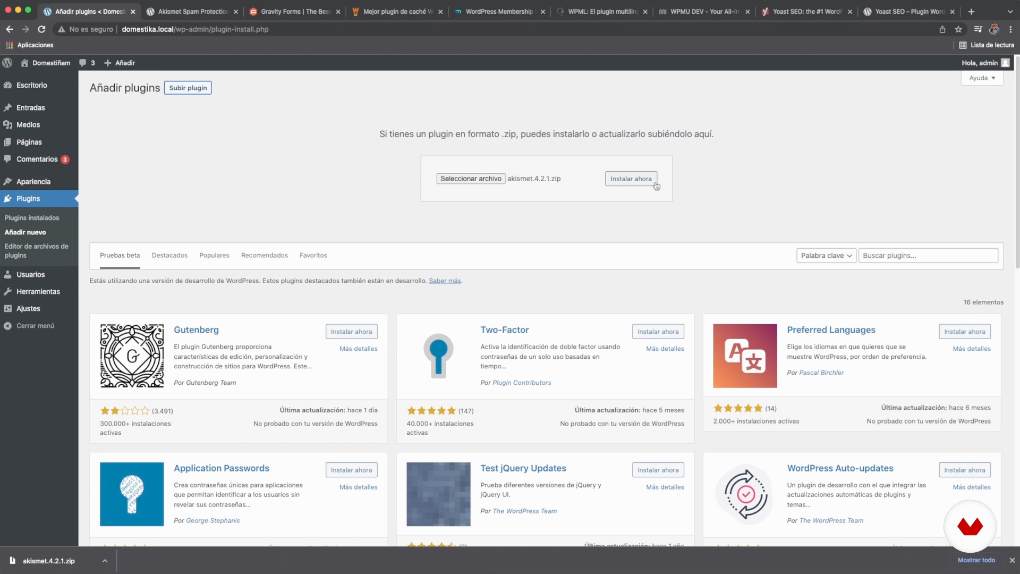The height and width of the screenshot is (574, 1020).
Task: Open Herramientas wrench icon in sidebar
Action: point(7,291)
